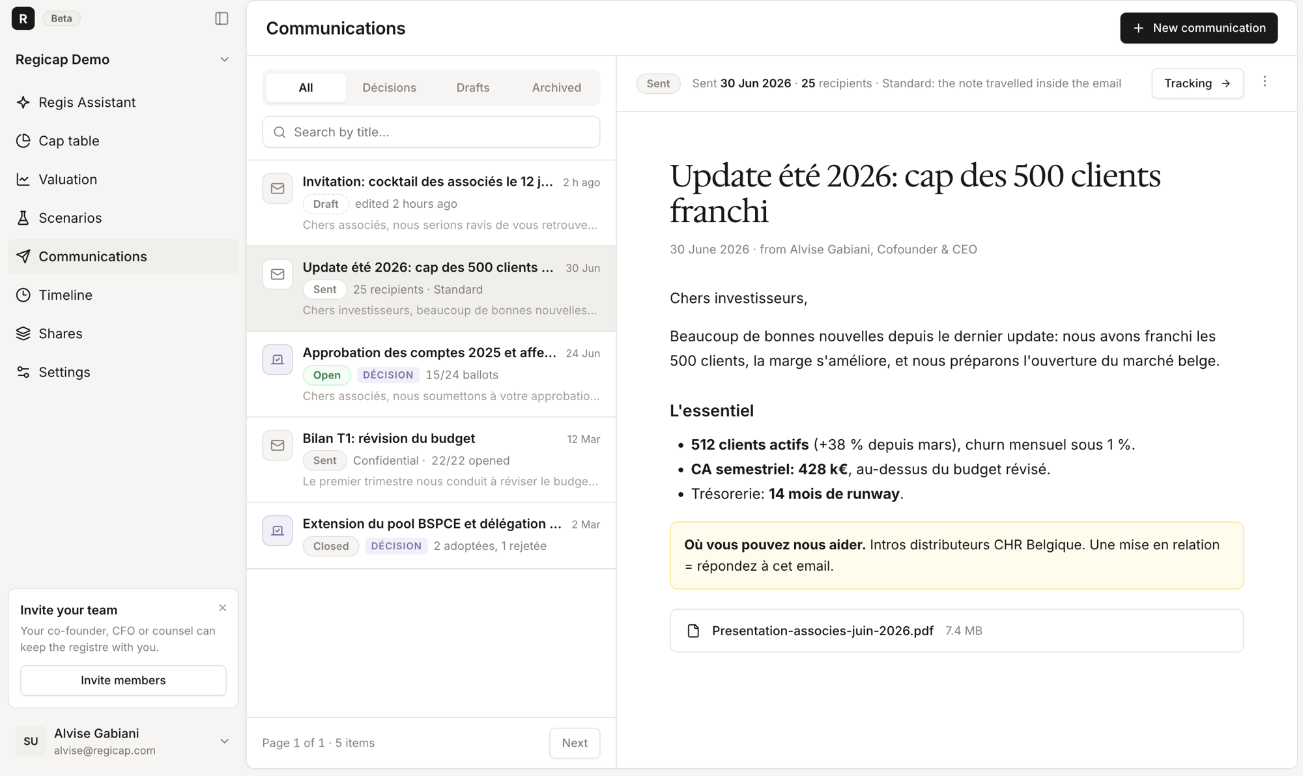1303x776 pixels.
Task: Click the 2 adoptées, 1 rejetée text
Action: click(x=490, y=546)
